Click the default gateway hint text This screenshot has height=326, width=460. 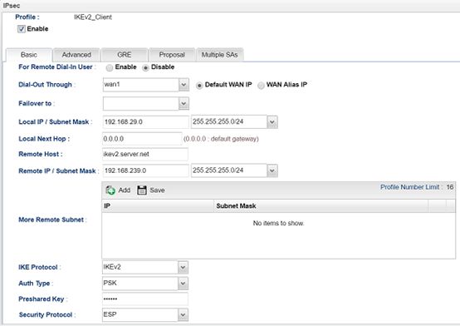pos(221,139)
